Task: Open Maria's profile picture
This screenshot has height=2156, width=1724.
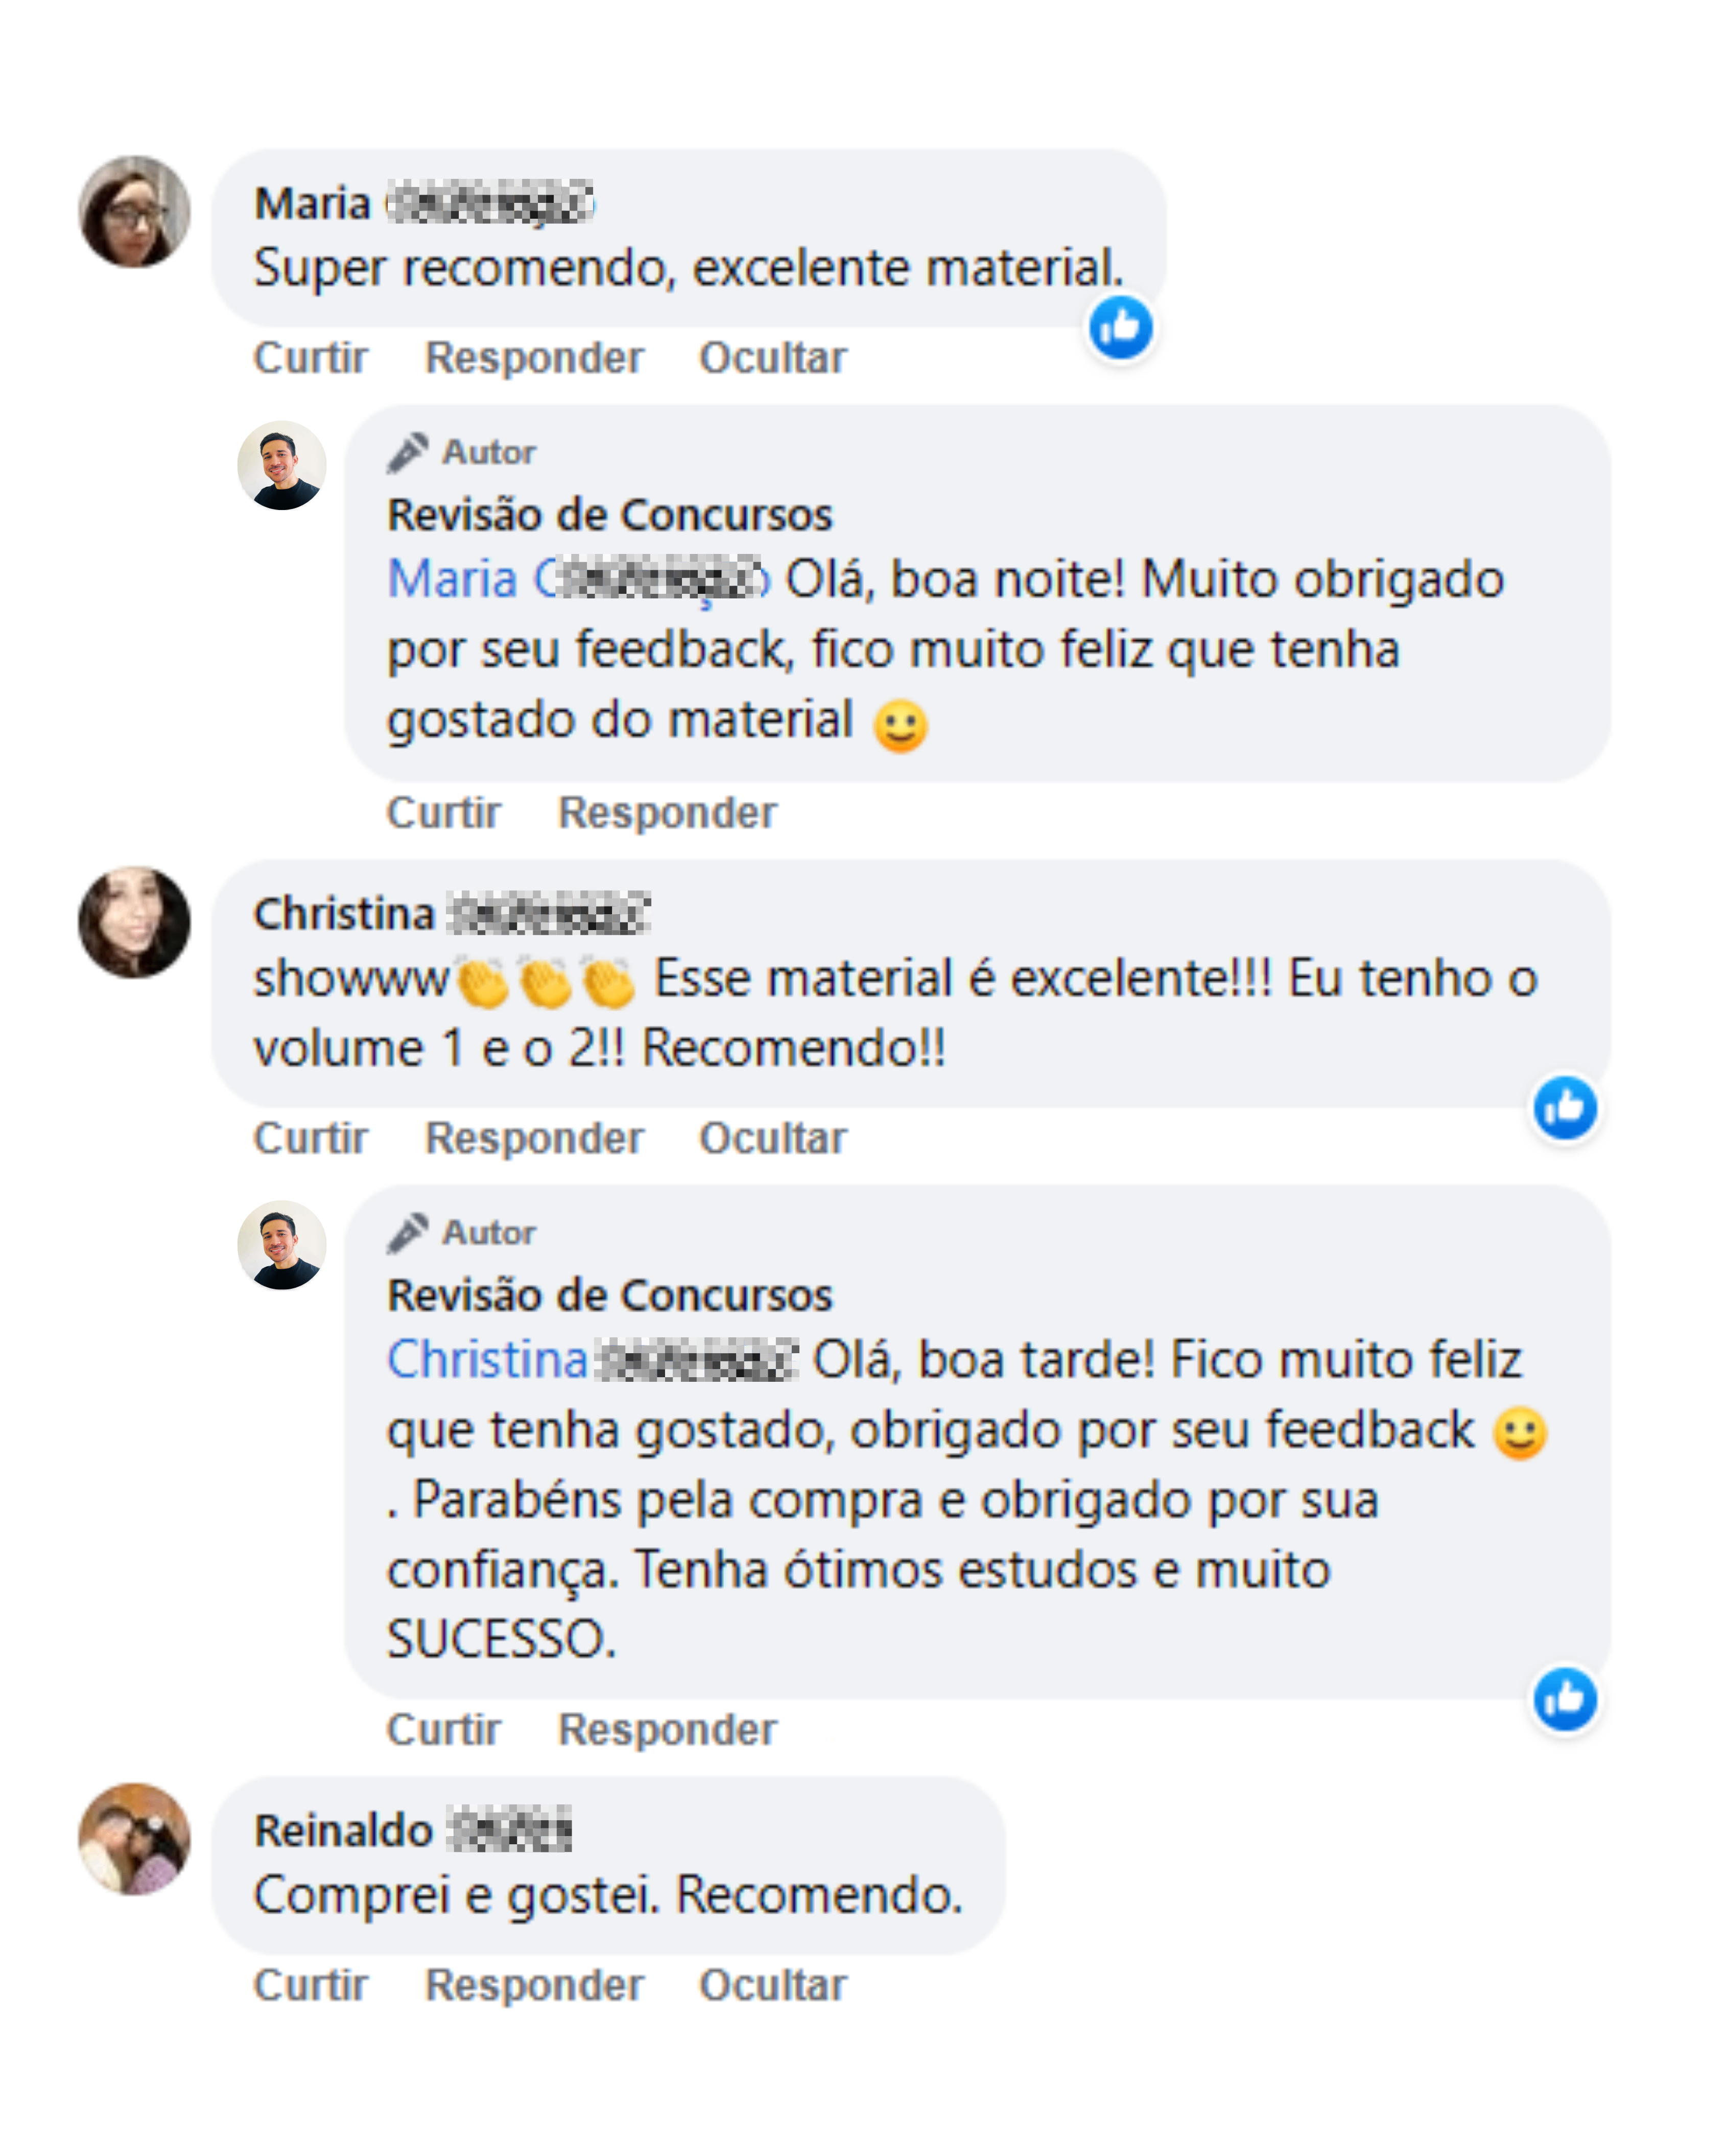Action: [135, 212]
